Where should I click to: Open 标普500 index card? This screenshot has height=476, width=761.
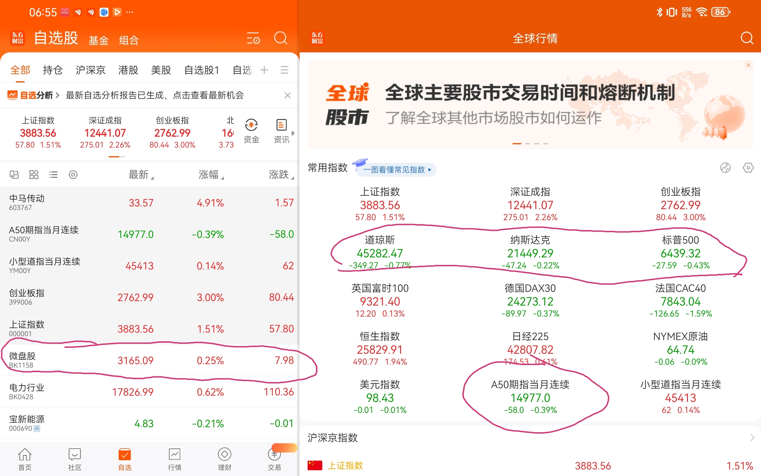click(680, 253)
